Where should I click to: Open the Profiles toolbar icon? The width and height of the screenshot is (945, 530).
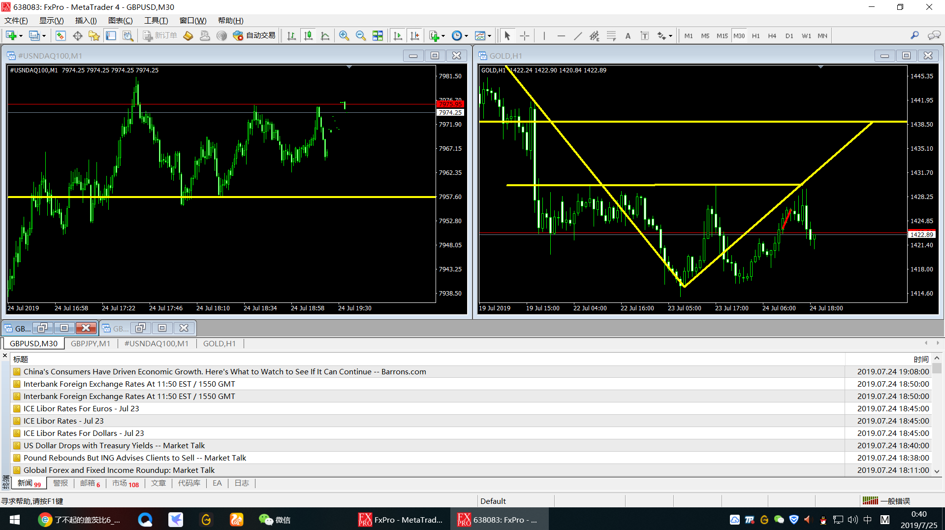[x=34, y=35]
